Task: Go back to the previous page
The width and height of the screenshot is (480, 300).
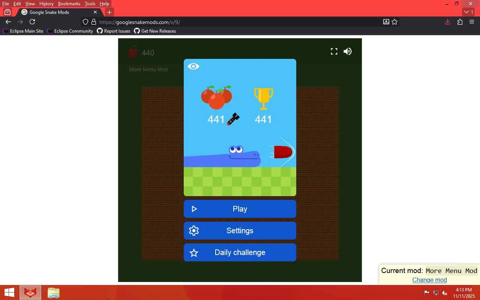Action: [x=8, y=22]
